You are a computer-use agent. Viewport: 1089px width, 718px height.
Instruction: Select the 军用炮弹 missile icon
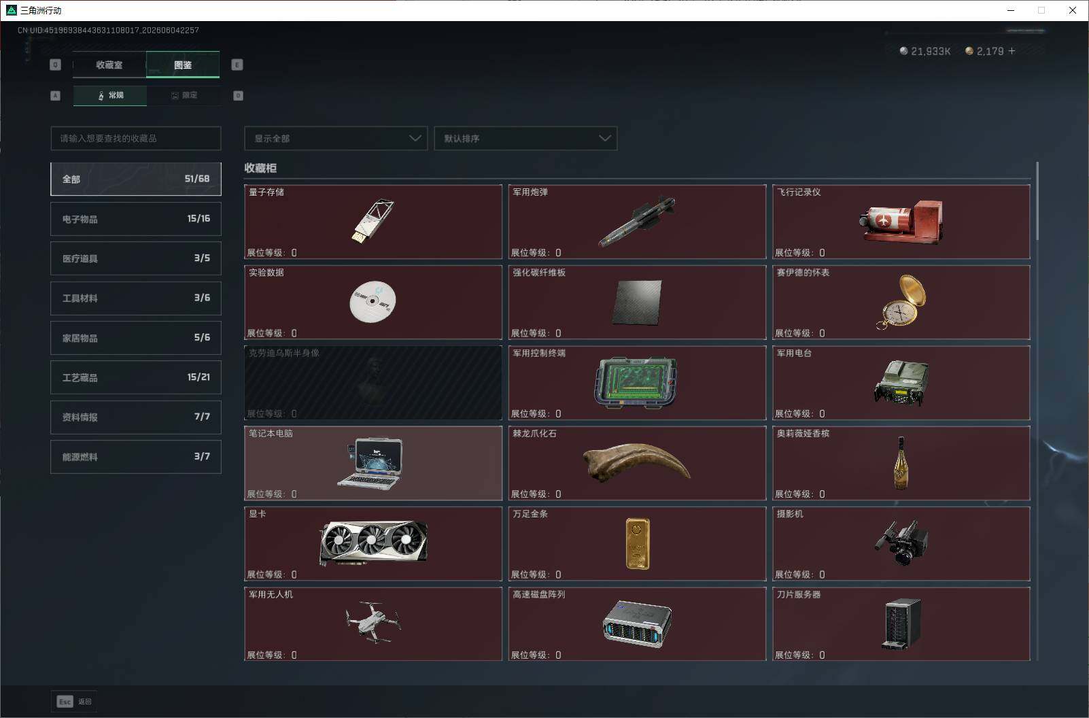pyautogui.click(x=637, y=222)
